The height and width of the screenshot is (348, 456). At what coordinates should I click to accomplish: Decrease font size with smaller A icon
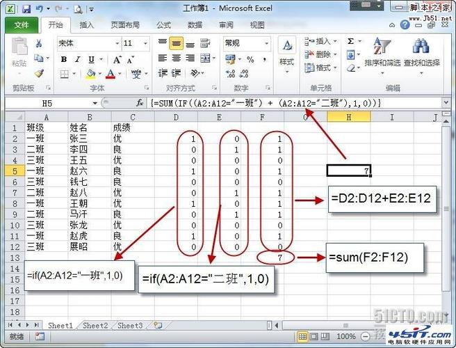click(131, 60)
